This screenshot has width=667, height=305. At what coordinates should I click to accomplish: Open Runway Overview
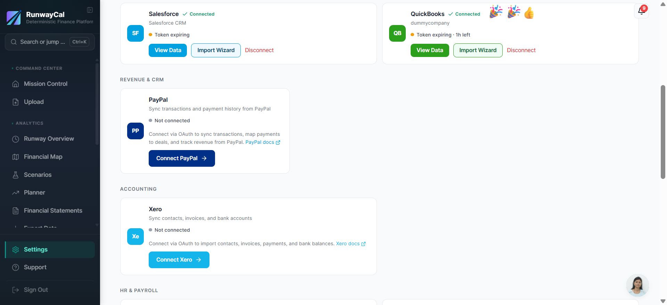[50, 139]
